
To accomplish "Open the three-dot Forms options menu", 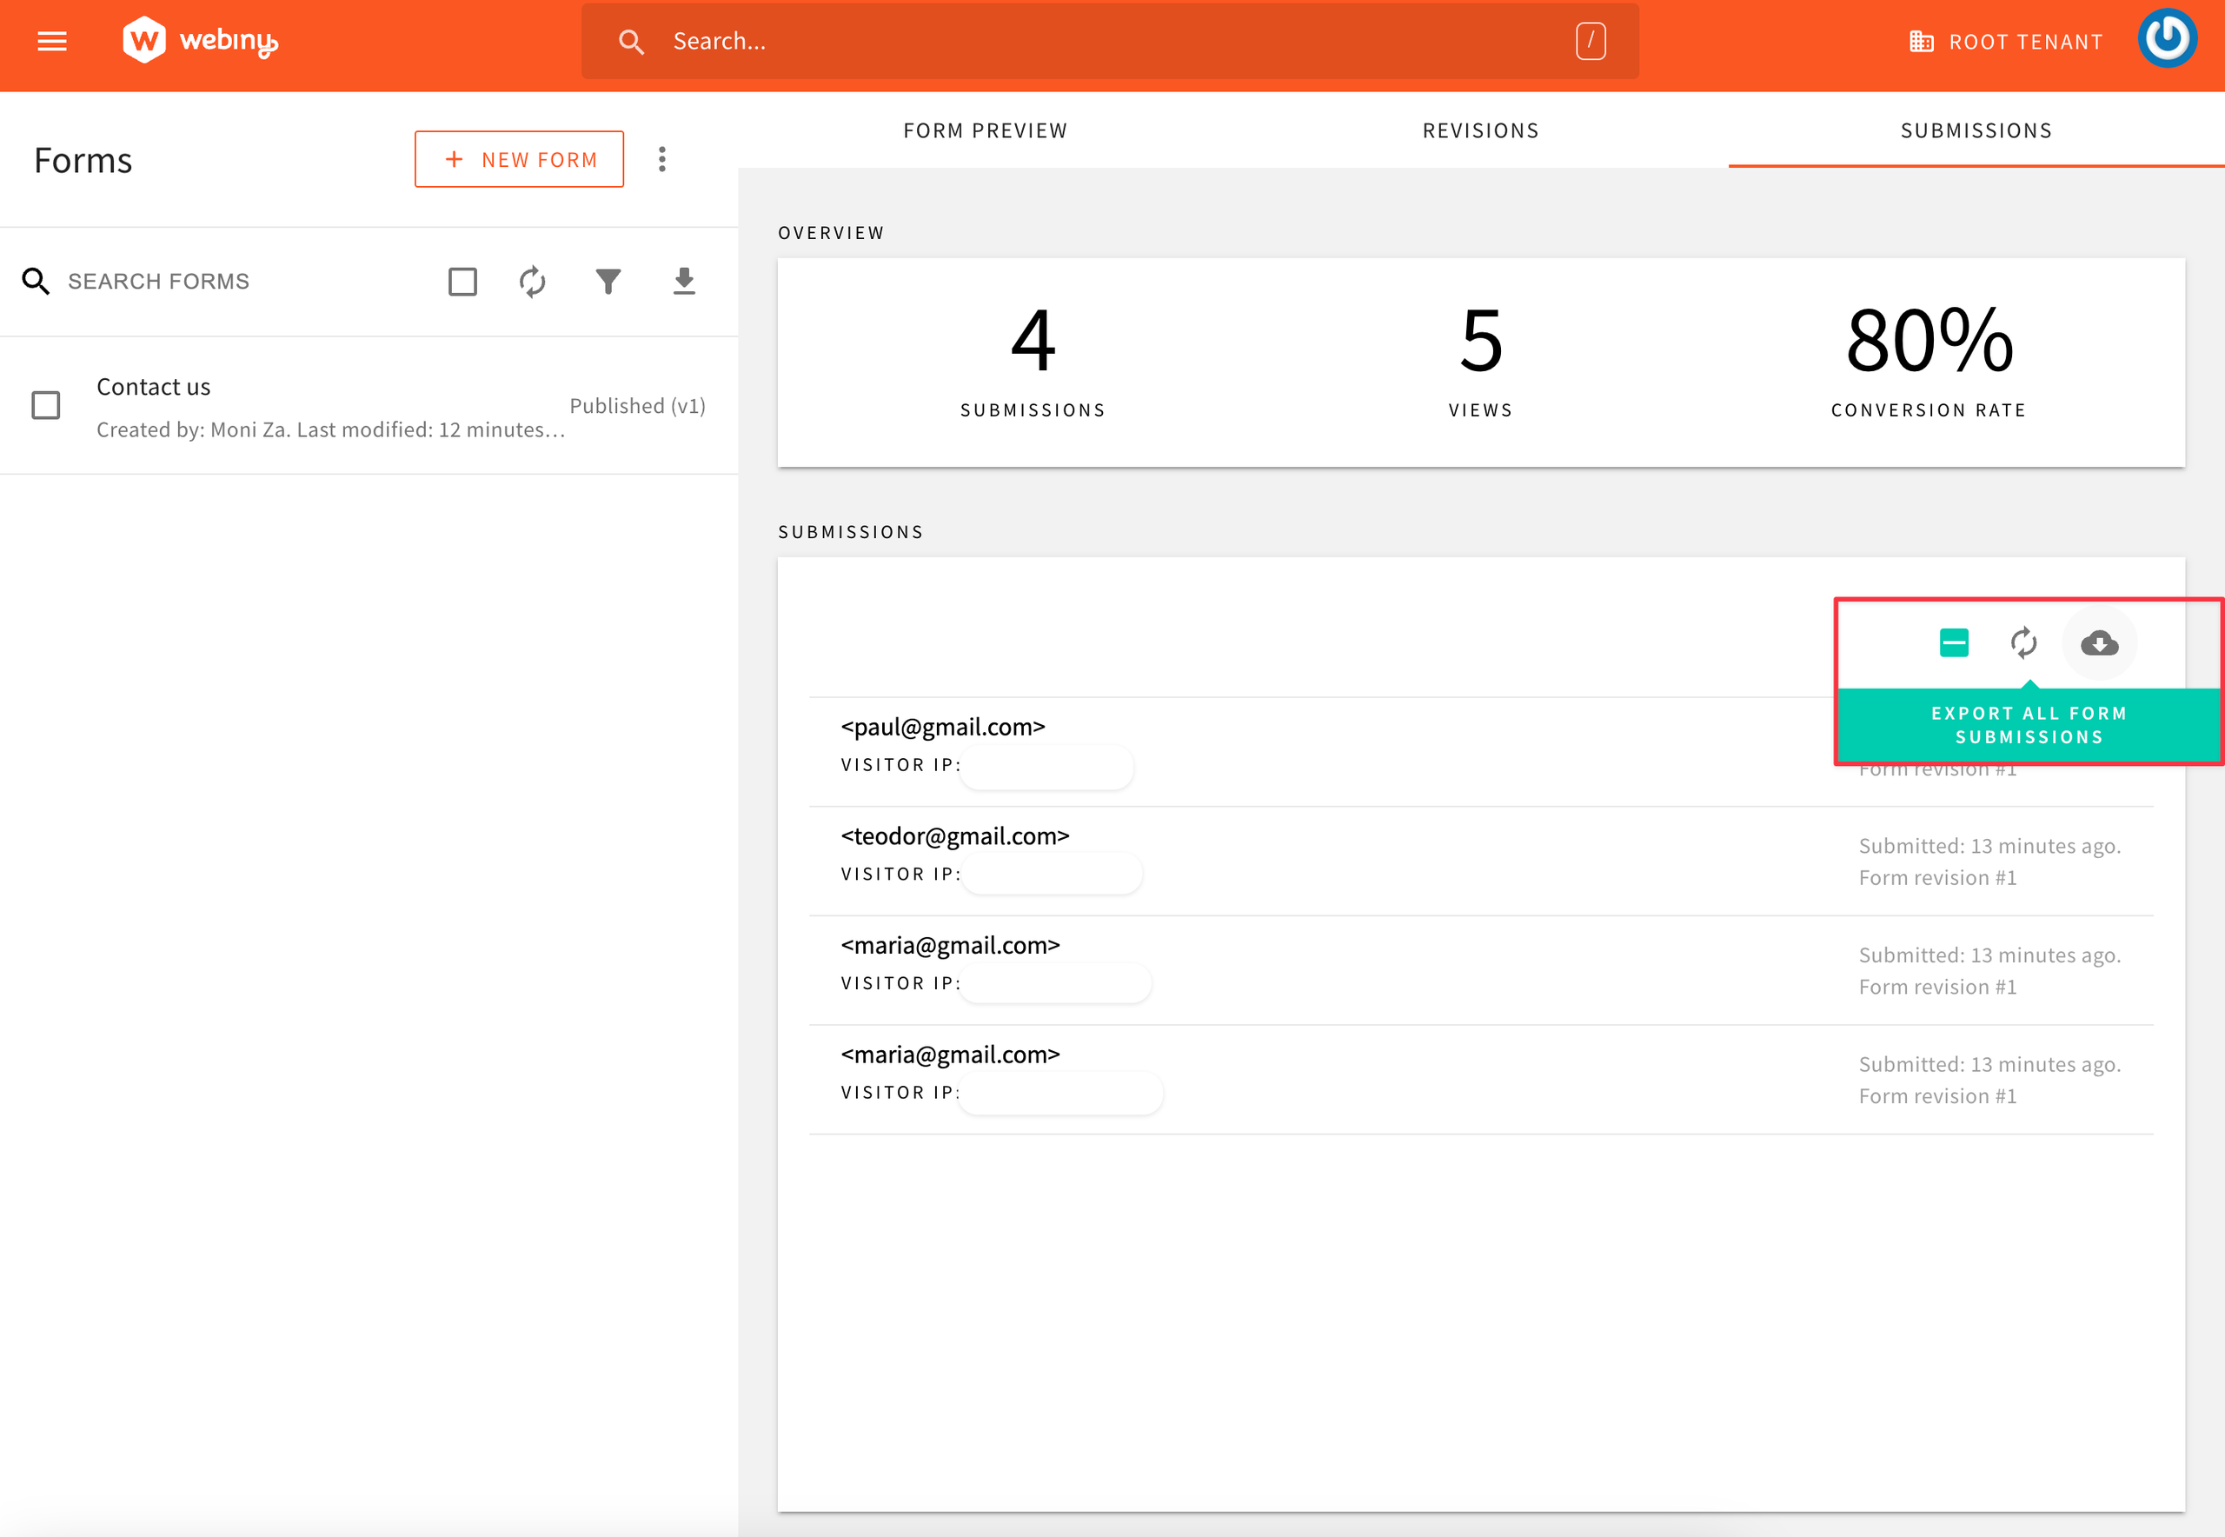I will [x=662, y=159].
